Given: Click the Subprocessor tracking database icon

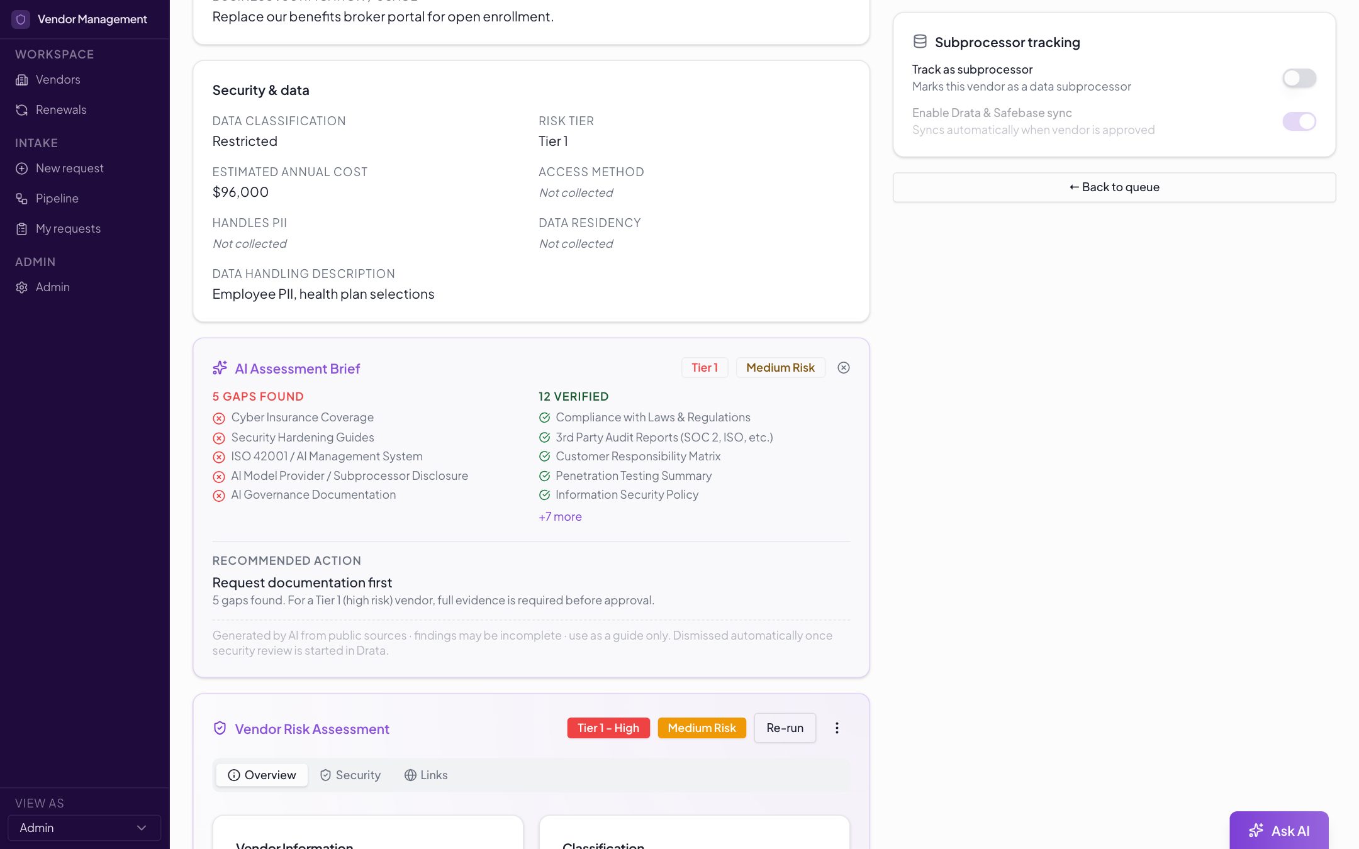Looking at the screenshot, I should click(x=920, y=42).
